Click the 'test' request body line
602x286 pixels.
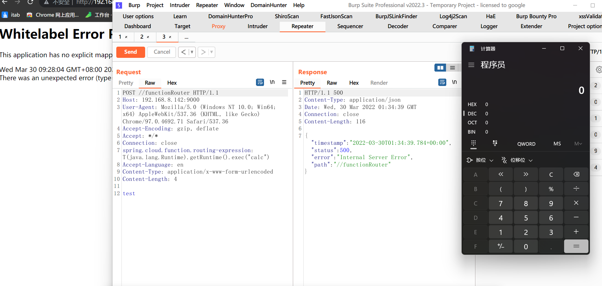pos(129,193)
